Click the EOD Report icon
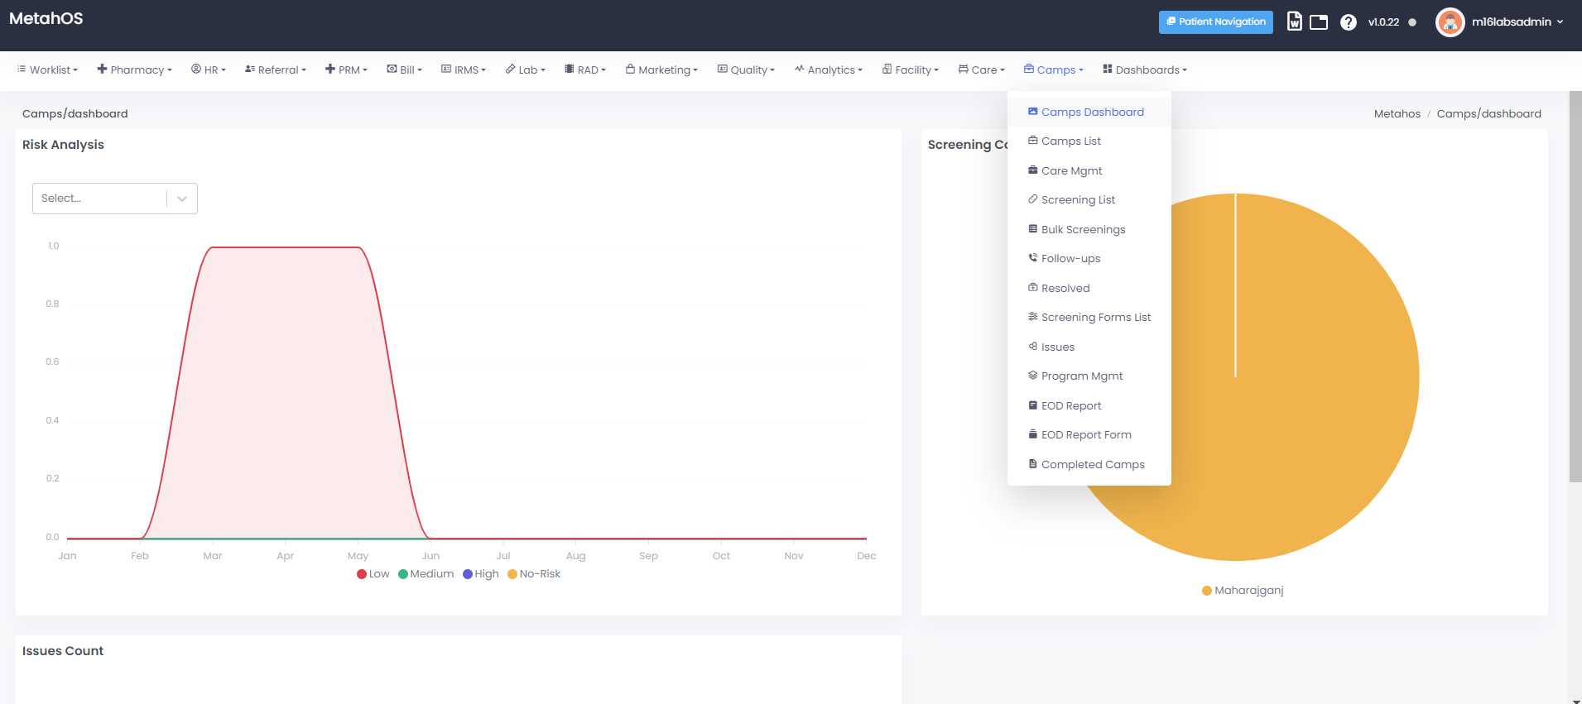Image resolution: width=1582 pixels, height=704 pixels. (x=1032, y=405)
